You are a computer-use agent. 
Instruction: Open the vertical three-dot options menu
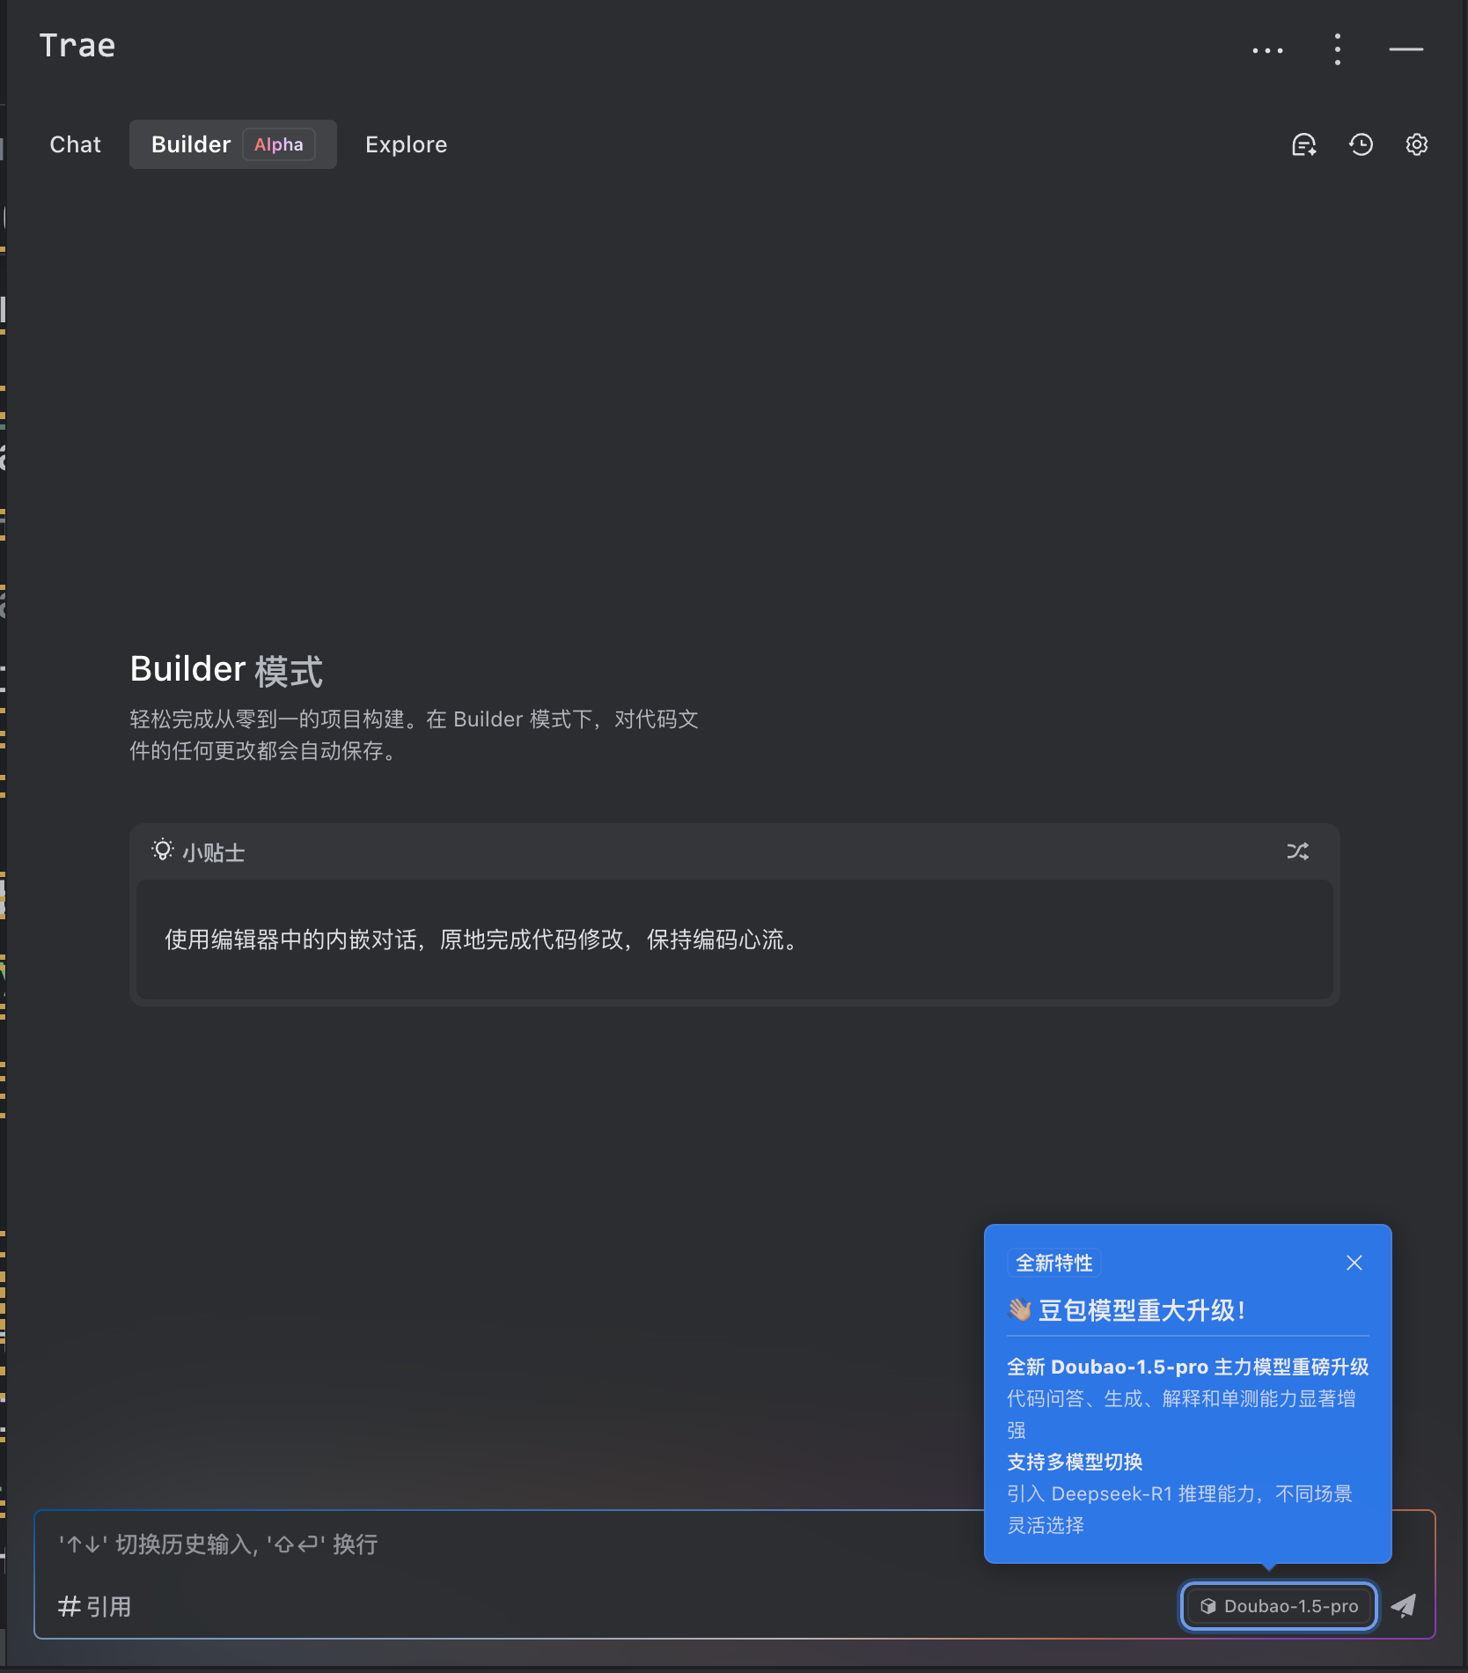point(1337,49)
